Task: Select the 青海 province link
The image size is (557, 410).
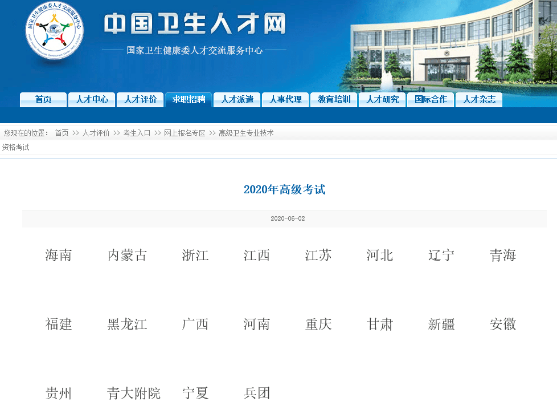Action: pyautogui.click(x=503, y=255)
